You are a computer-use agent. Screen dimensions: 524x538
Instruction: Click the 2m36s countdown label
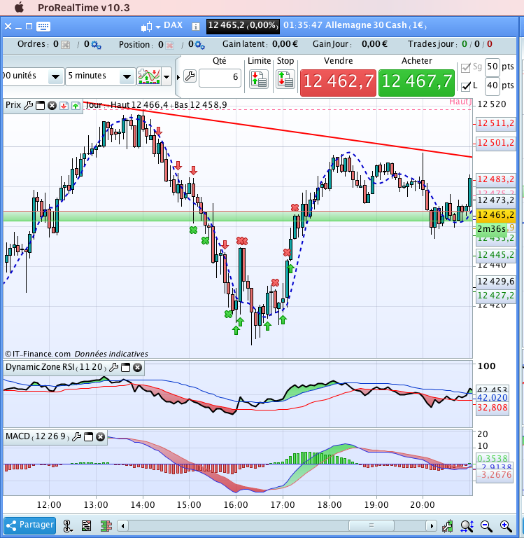(491, 229)
